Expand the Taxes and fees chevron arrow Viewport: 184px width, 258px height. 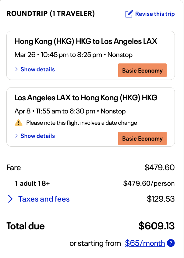10,199
